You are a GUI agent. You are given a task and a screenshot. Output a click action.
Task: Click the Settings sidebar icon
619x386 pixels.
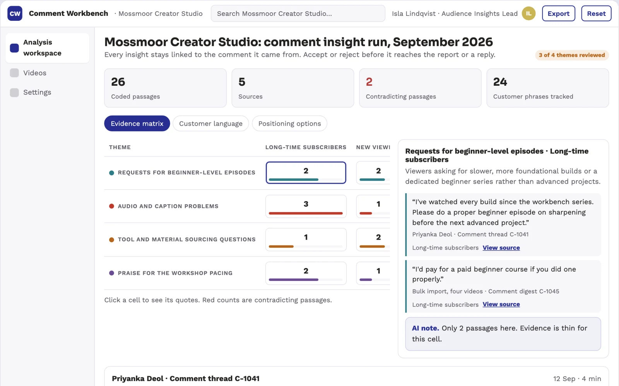[14, 92]
